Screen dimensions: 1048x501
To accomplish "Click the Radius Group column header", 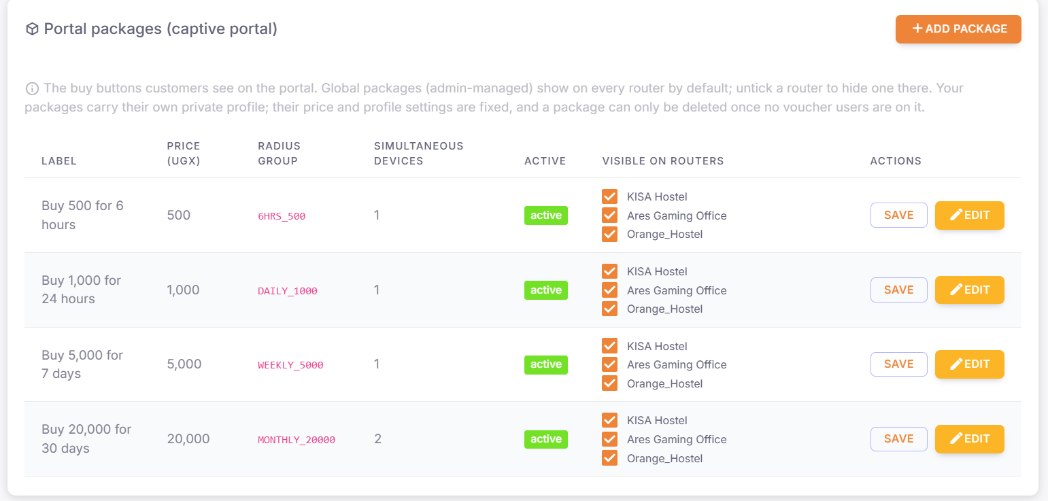I will click(x=279, y=154).
